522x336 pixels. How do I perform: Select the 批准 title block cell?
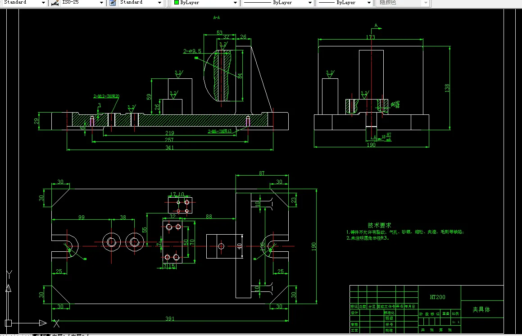click(389, 330)
